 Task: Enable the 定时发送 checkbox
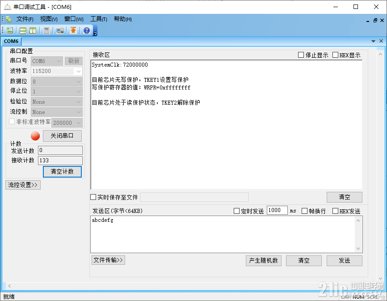point(236,211)
